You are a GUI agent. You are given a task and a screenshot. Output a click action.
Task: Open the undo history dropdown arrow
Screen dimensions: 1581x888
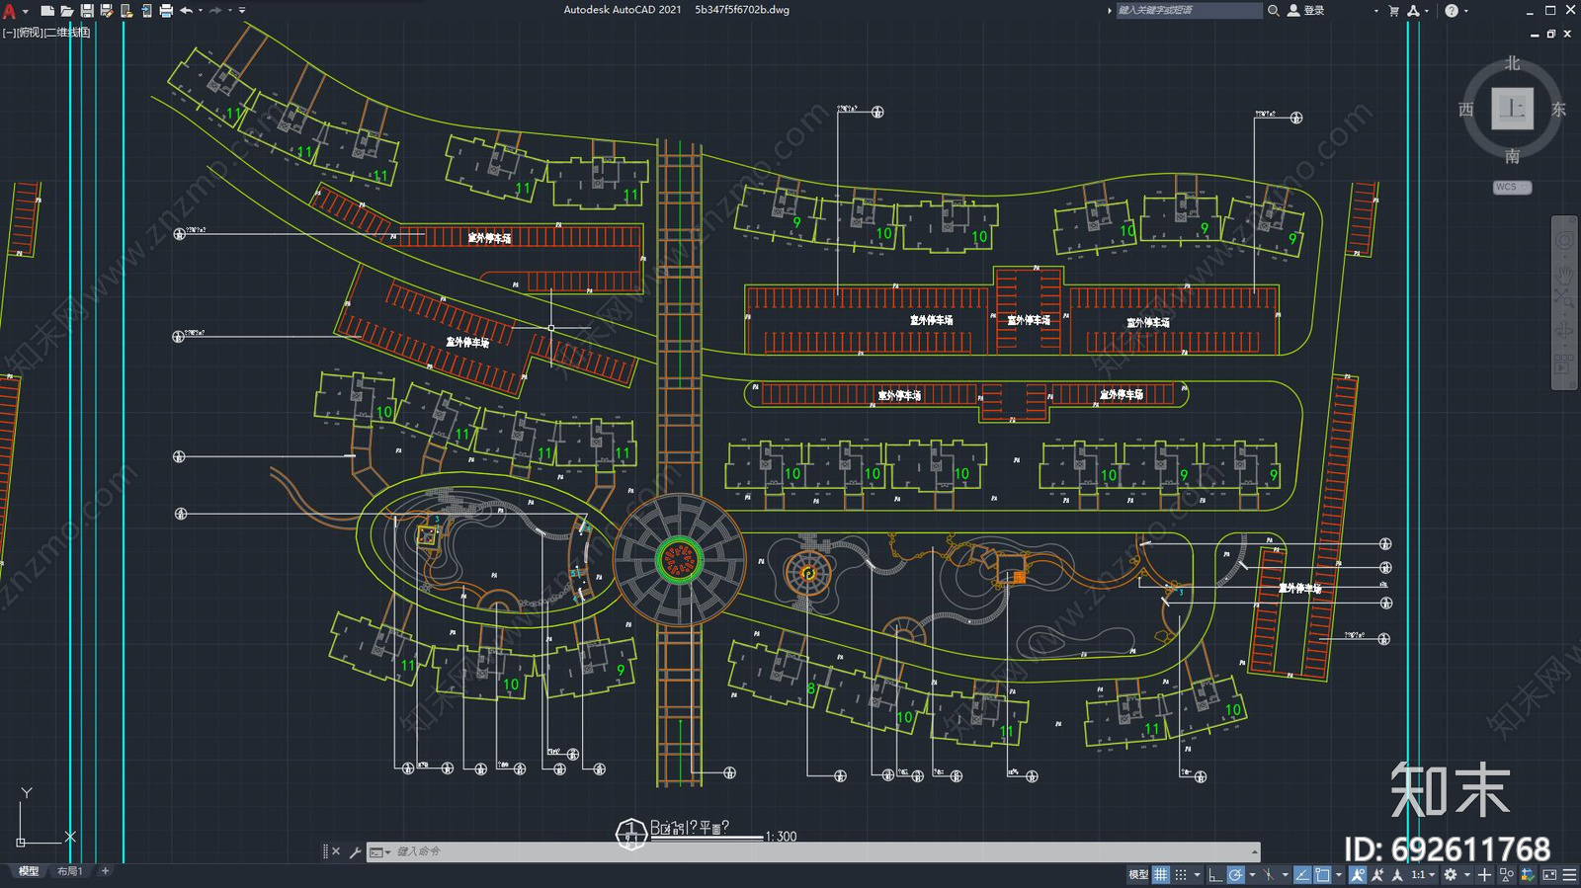point(201,11)
